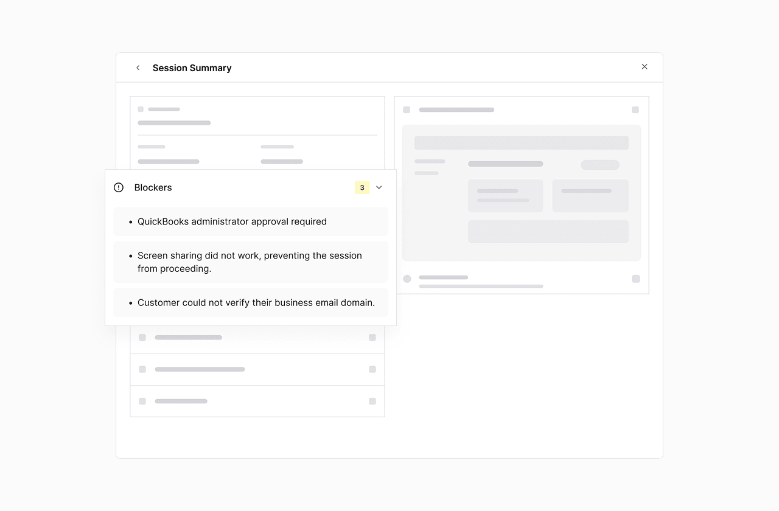This screenshot has width=779, height=511.
Task: Click the Blockers heading label
Action: click(153, 187)
